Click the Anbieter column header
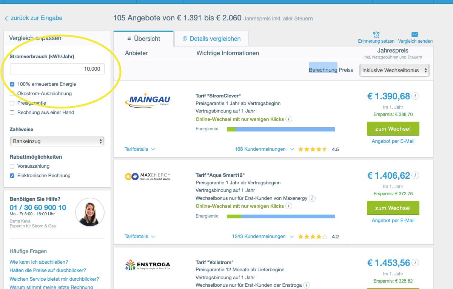The image size is (453, 289). [136, 53]
